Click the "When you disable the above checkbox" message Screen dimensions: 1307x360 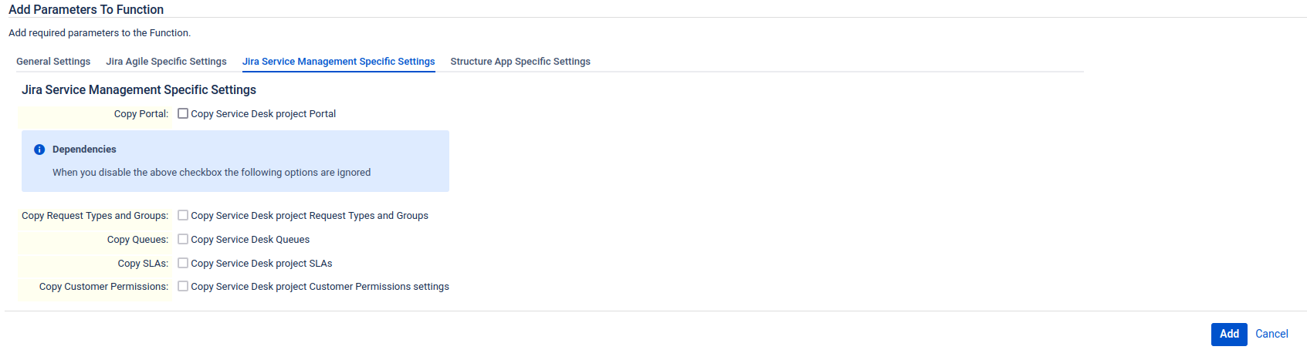point(212,173)
